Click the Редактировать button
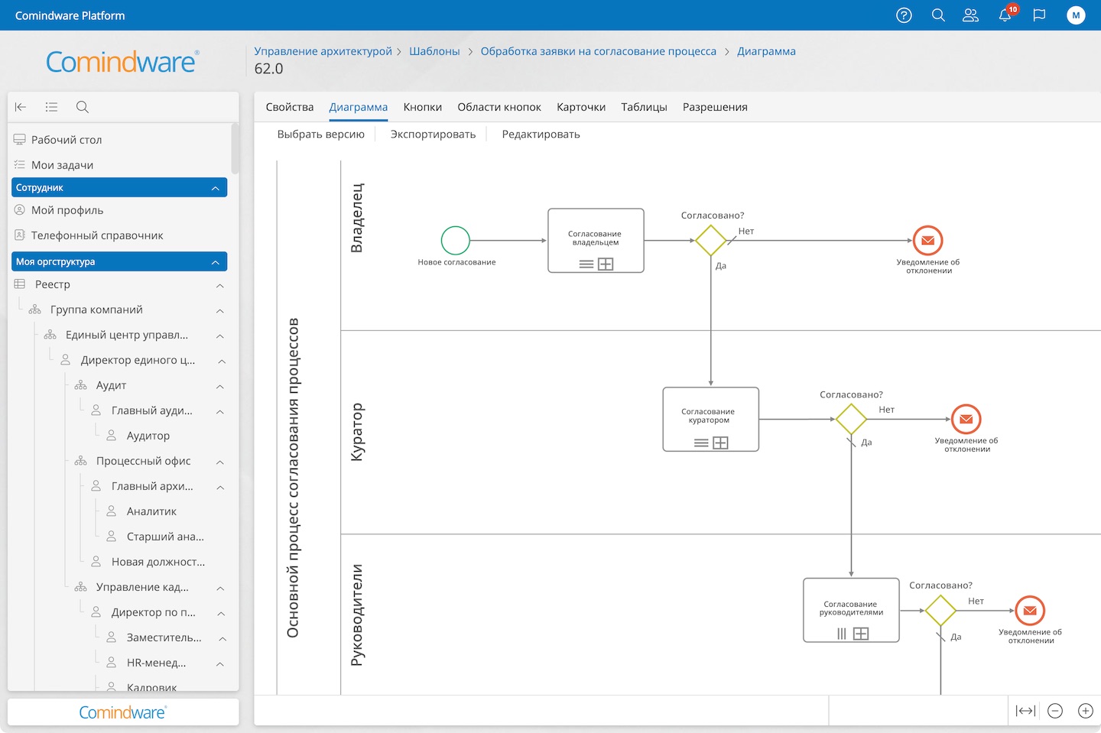The height and width of the screenshot is (733, 1101). 541,135
